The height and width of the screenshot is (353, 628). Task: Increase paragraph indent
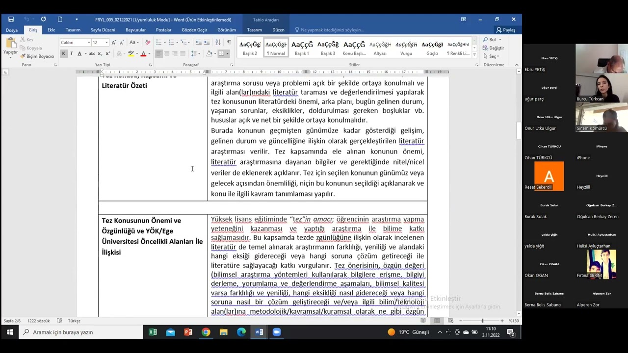207,43
